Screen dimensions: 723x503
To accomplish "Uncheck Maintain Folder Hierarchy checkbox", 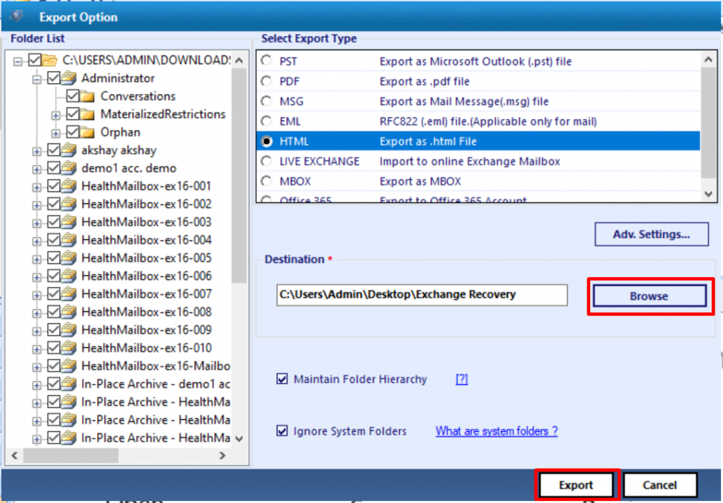I will click(x=282, y=380).
